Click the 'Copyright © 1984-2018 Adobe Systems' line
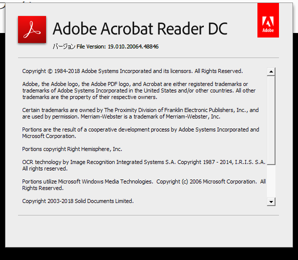Screen dimensions: 298x260 click(x=132, y=71)
